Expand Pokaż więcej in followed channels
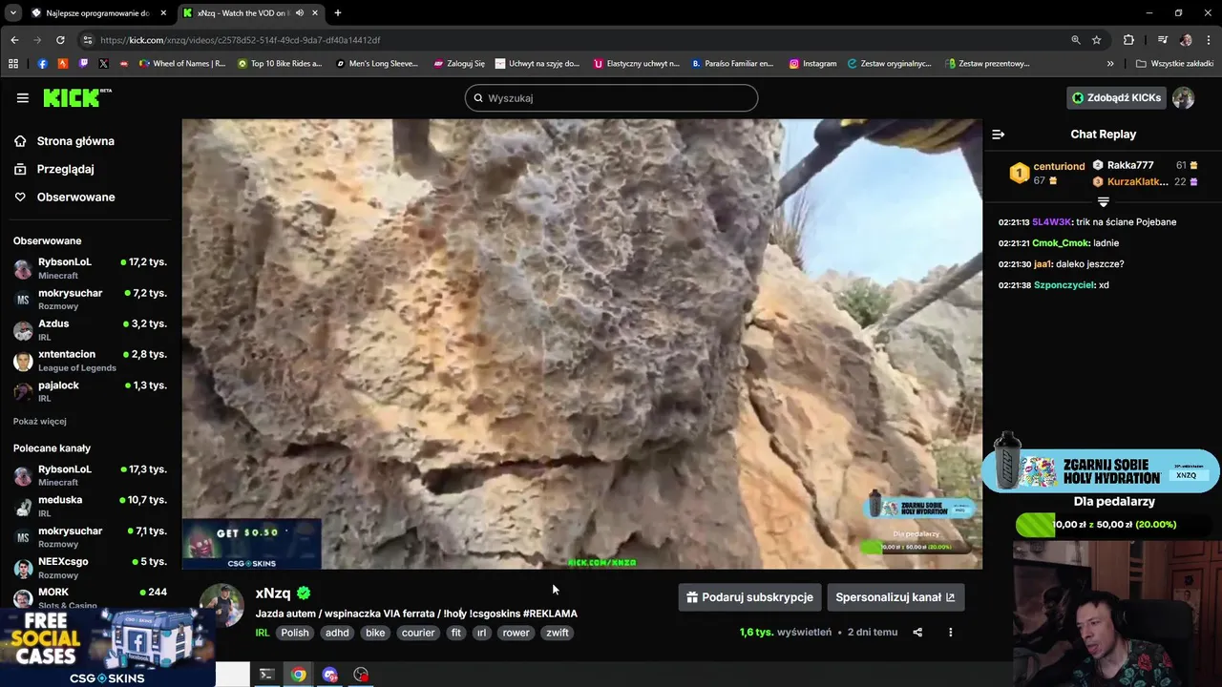1222x687 pixels. click(x=40, y=421)
